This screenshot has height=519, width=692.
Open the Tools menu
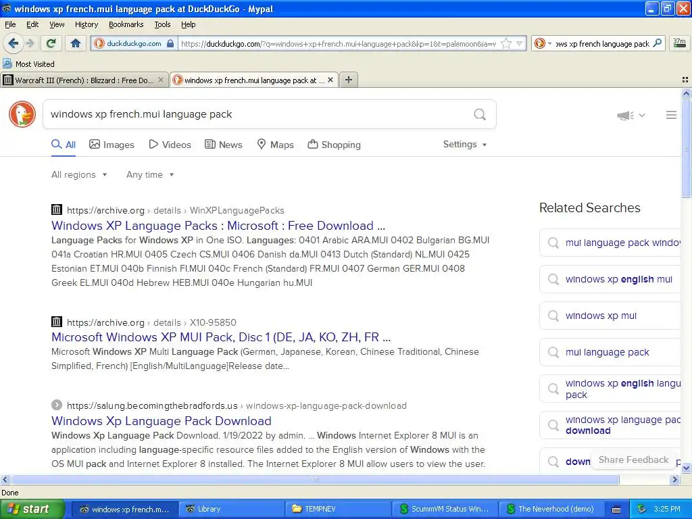(x=162, y=24)
